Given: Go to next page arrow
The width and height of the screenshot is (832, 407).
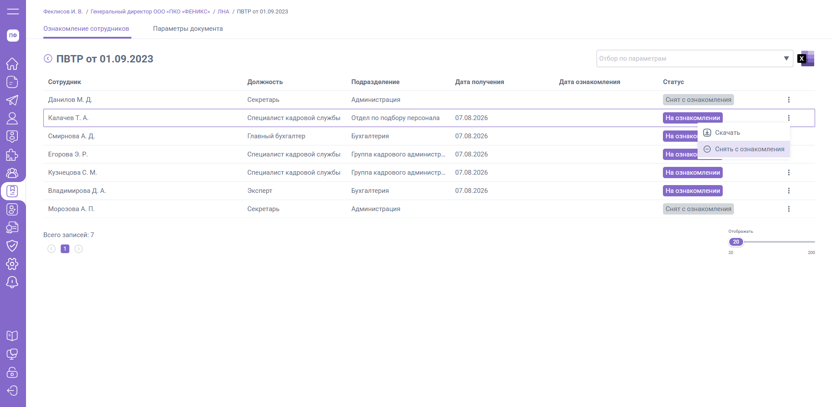Looking at the screenshot, I should click(78, 249).
